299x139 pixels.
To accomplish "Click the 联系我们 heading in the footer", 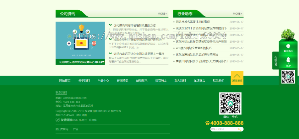I will click(x=61, y=92).
